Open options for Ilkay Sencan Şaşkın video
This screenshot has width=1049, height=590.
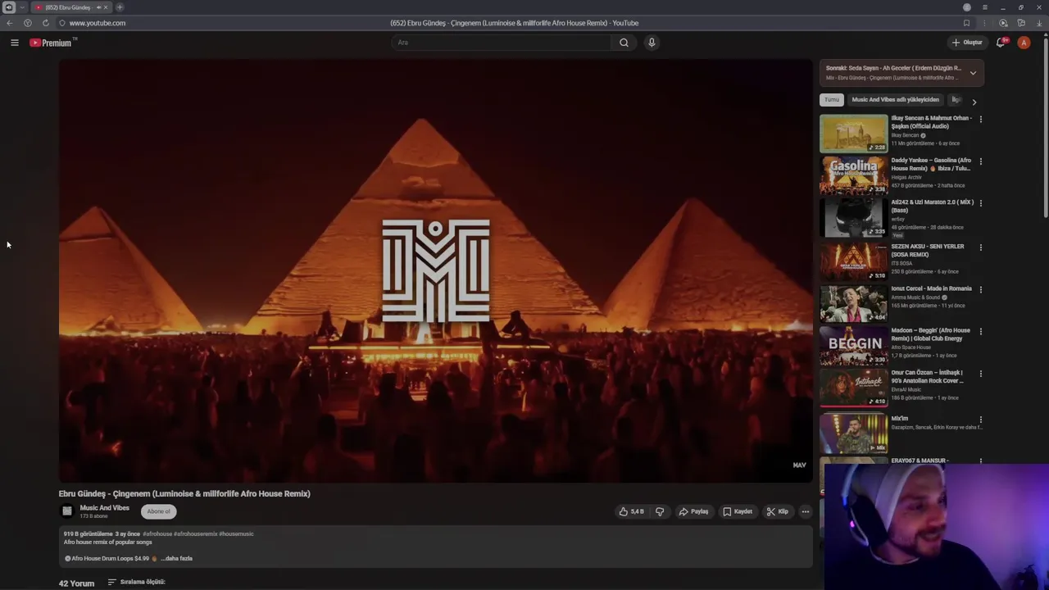point(980,120)
